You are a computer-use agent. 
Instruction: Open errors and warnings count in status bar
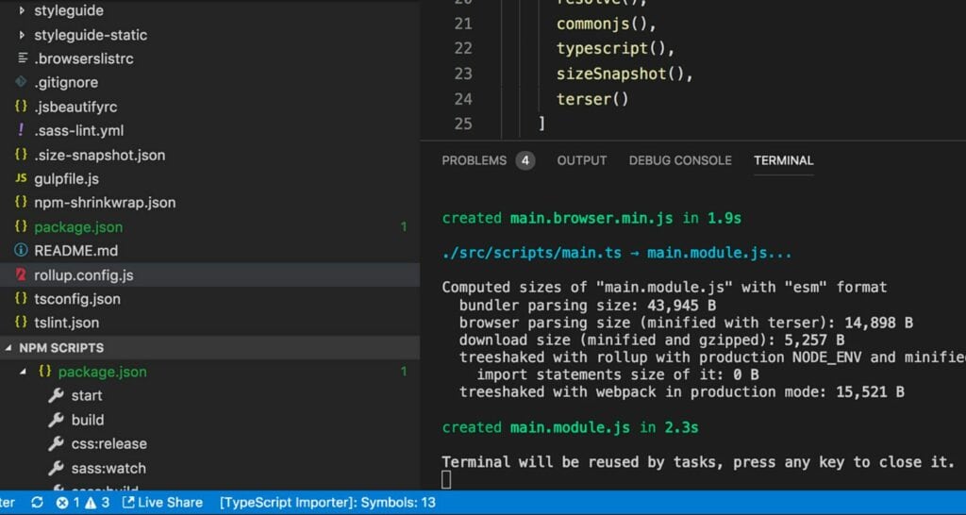click(83, 503)
